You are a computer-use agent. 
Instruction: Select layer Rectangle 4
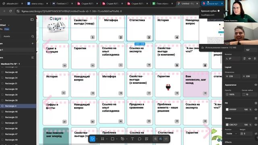11,106
